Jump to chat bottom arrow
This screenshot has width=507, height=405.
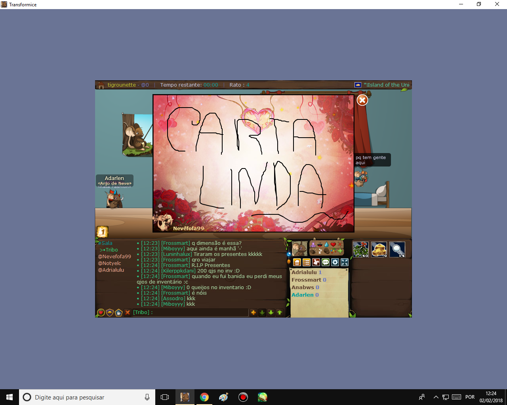262,312
